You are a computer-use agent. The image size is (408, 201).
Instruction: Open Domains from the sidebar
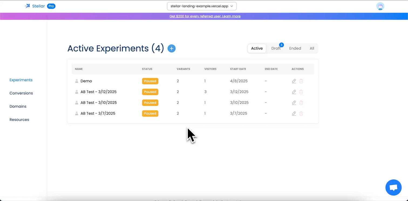(x=18, y=107)
